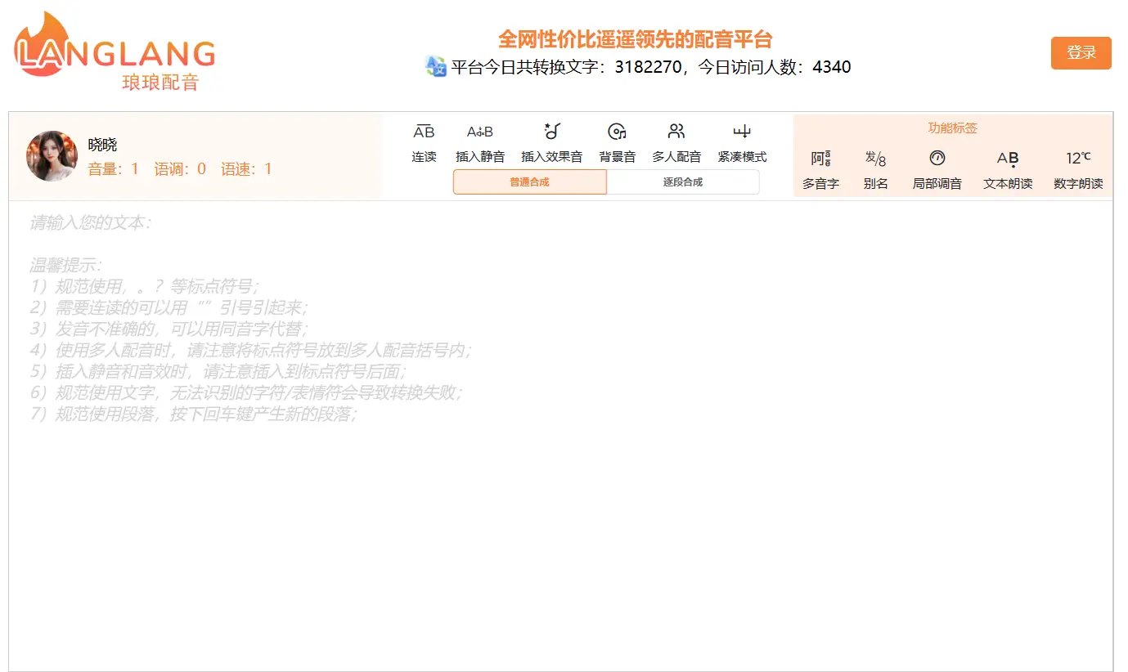The width and height of the screenshot is (1128, 672).
Task: Click the LANGLANG 琅琅配音 logo
Action: click(115, 52)
